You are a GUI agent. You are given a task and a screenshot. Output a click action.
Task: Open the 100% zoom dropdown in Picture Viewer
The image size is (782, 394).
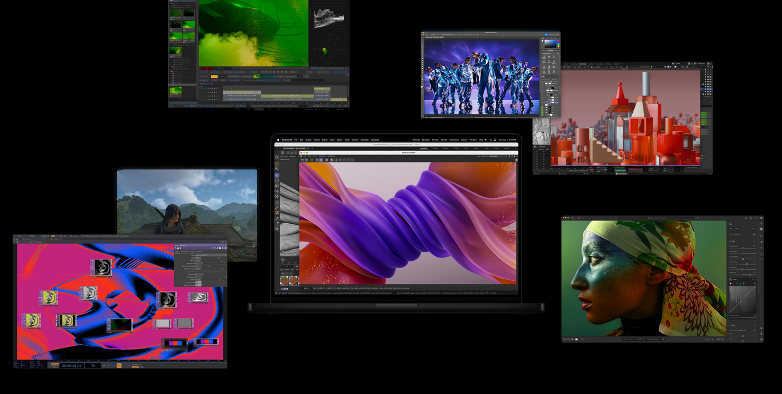pos(308,288)
